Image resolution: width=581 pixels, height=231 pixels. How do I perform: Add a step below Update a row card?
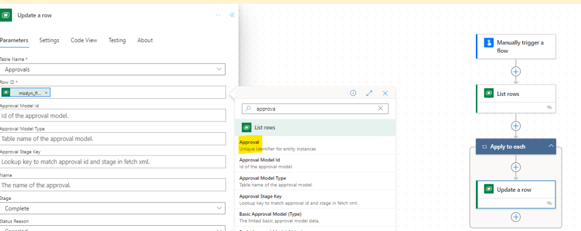(x=516, y=217)
